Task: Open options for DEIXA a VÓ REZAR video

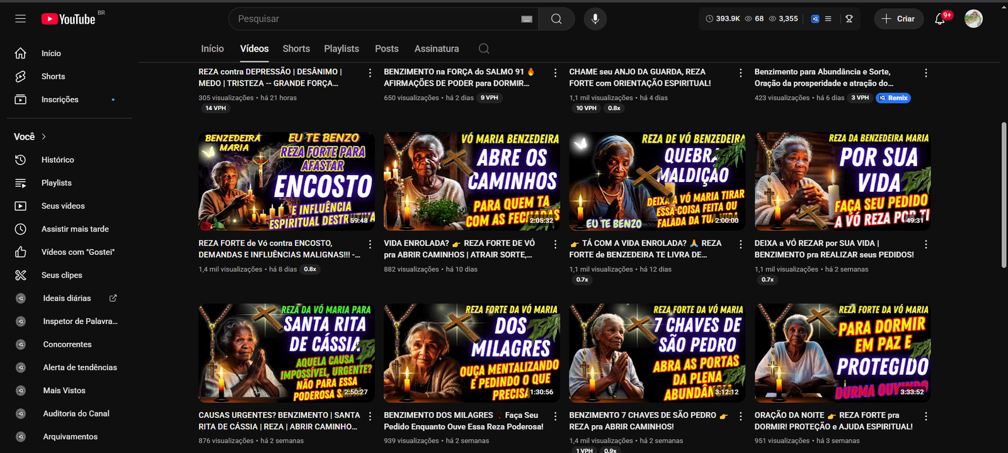Action: point(925,244)
